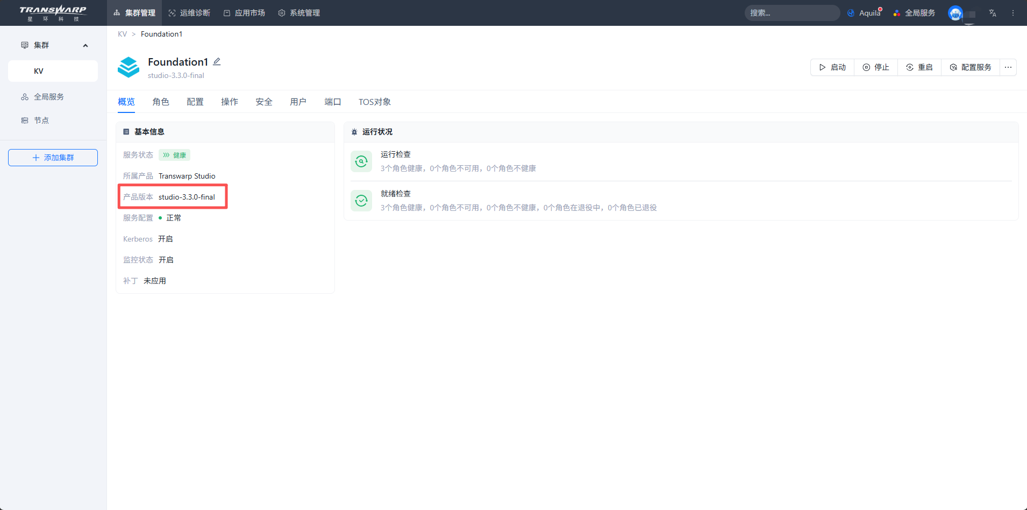Click the 添加集群 button

(x=53, y=158)
